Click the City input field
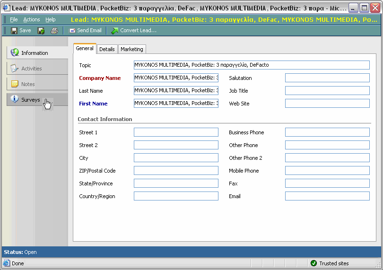This screenshot has height=270, width=383. tap(176, 157)
